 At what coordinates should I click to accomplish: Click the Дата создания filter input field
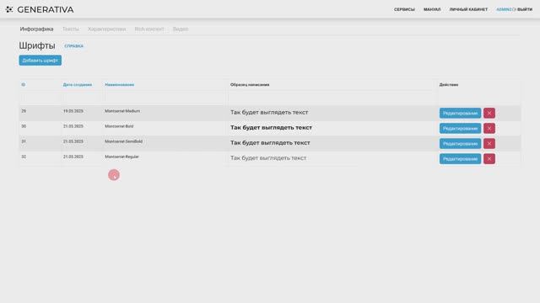tap(82, 98)
